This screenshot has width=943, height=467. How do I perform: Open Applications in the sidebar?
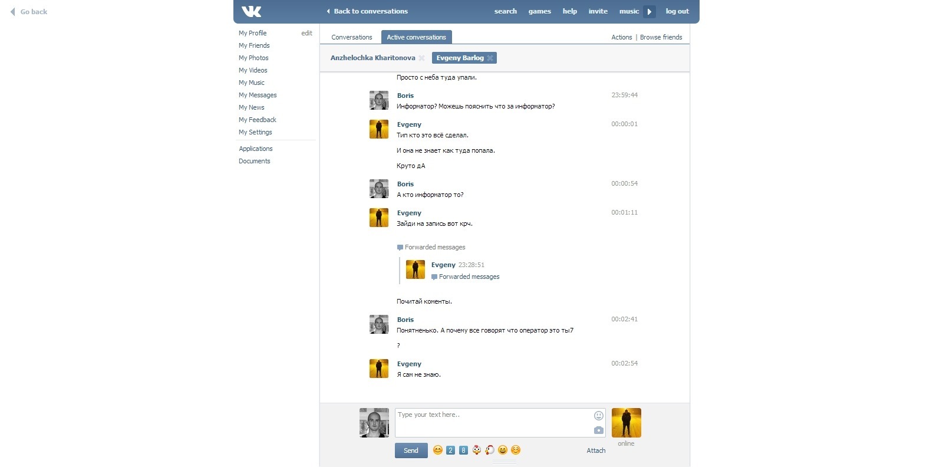256,149
